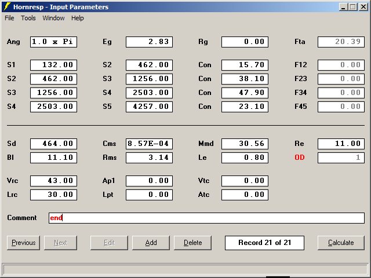Select the Mmd field 30.56

pos(245,144)
